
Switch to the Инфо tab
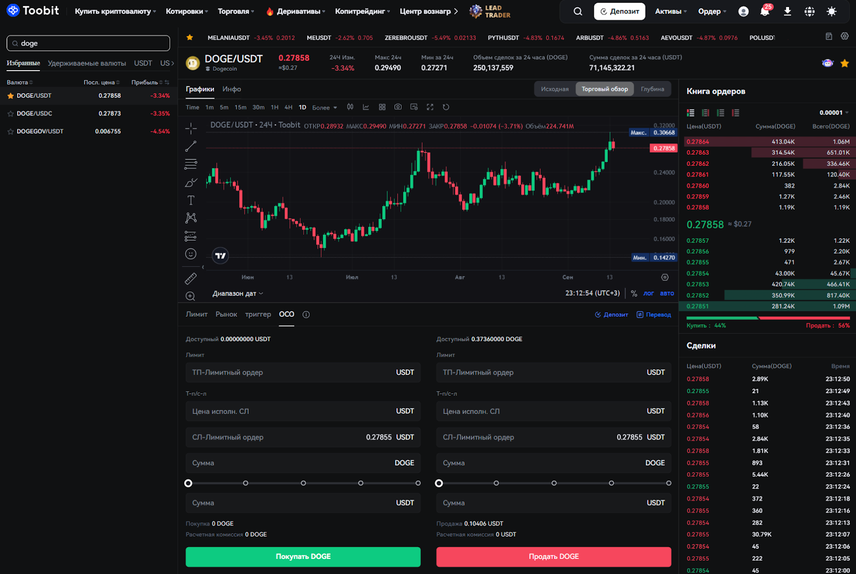(x=232, y=89)
